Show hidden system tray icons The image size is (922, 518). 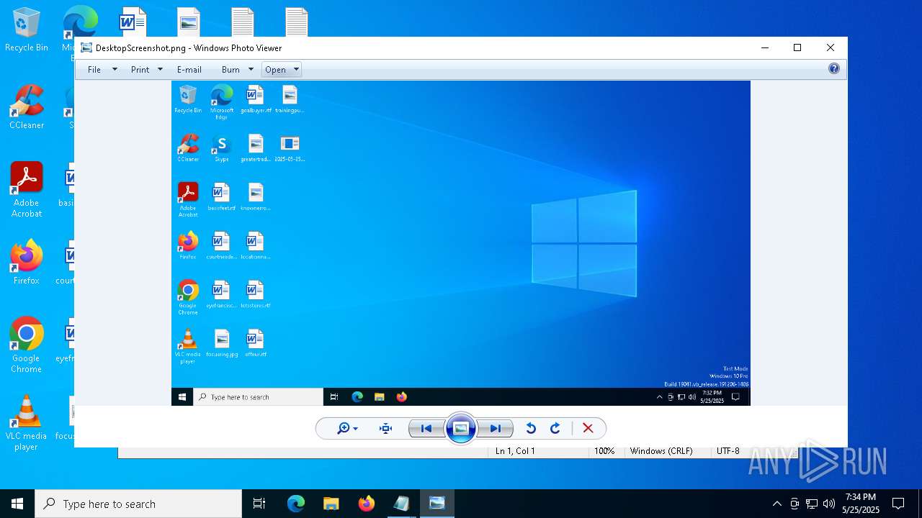click(x=776, y=504)
